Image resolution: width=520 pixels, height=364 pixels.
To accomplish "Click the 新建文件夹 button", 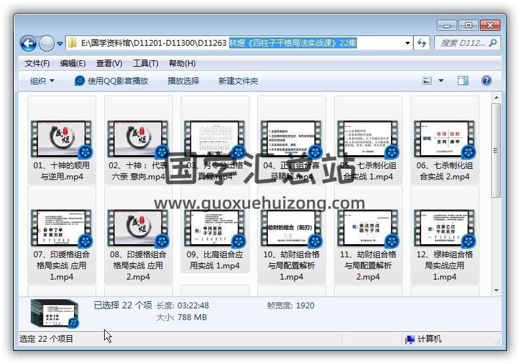I will click(x=238, y=81).
